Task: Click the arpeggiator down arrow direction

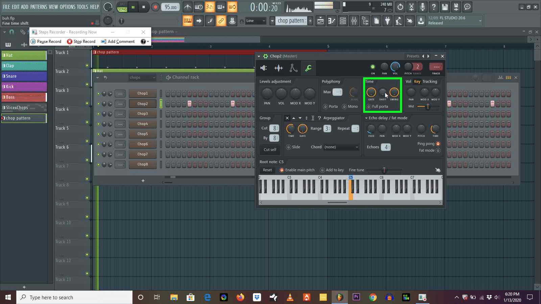Action: coord(300,118)
